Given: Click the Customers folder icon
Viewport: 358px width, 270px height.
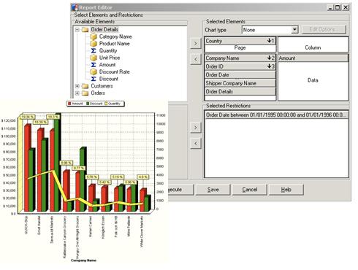Looking at the screenshot, I should click(x=85, y=86).
